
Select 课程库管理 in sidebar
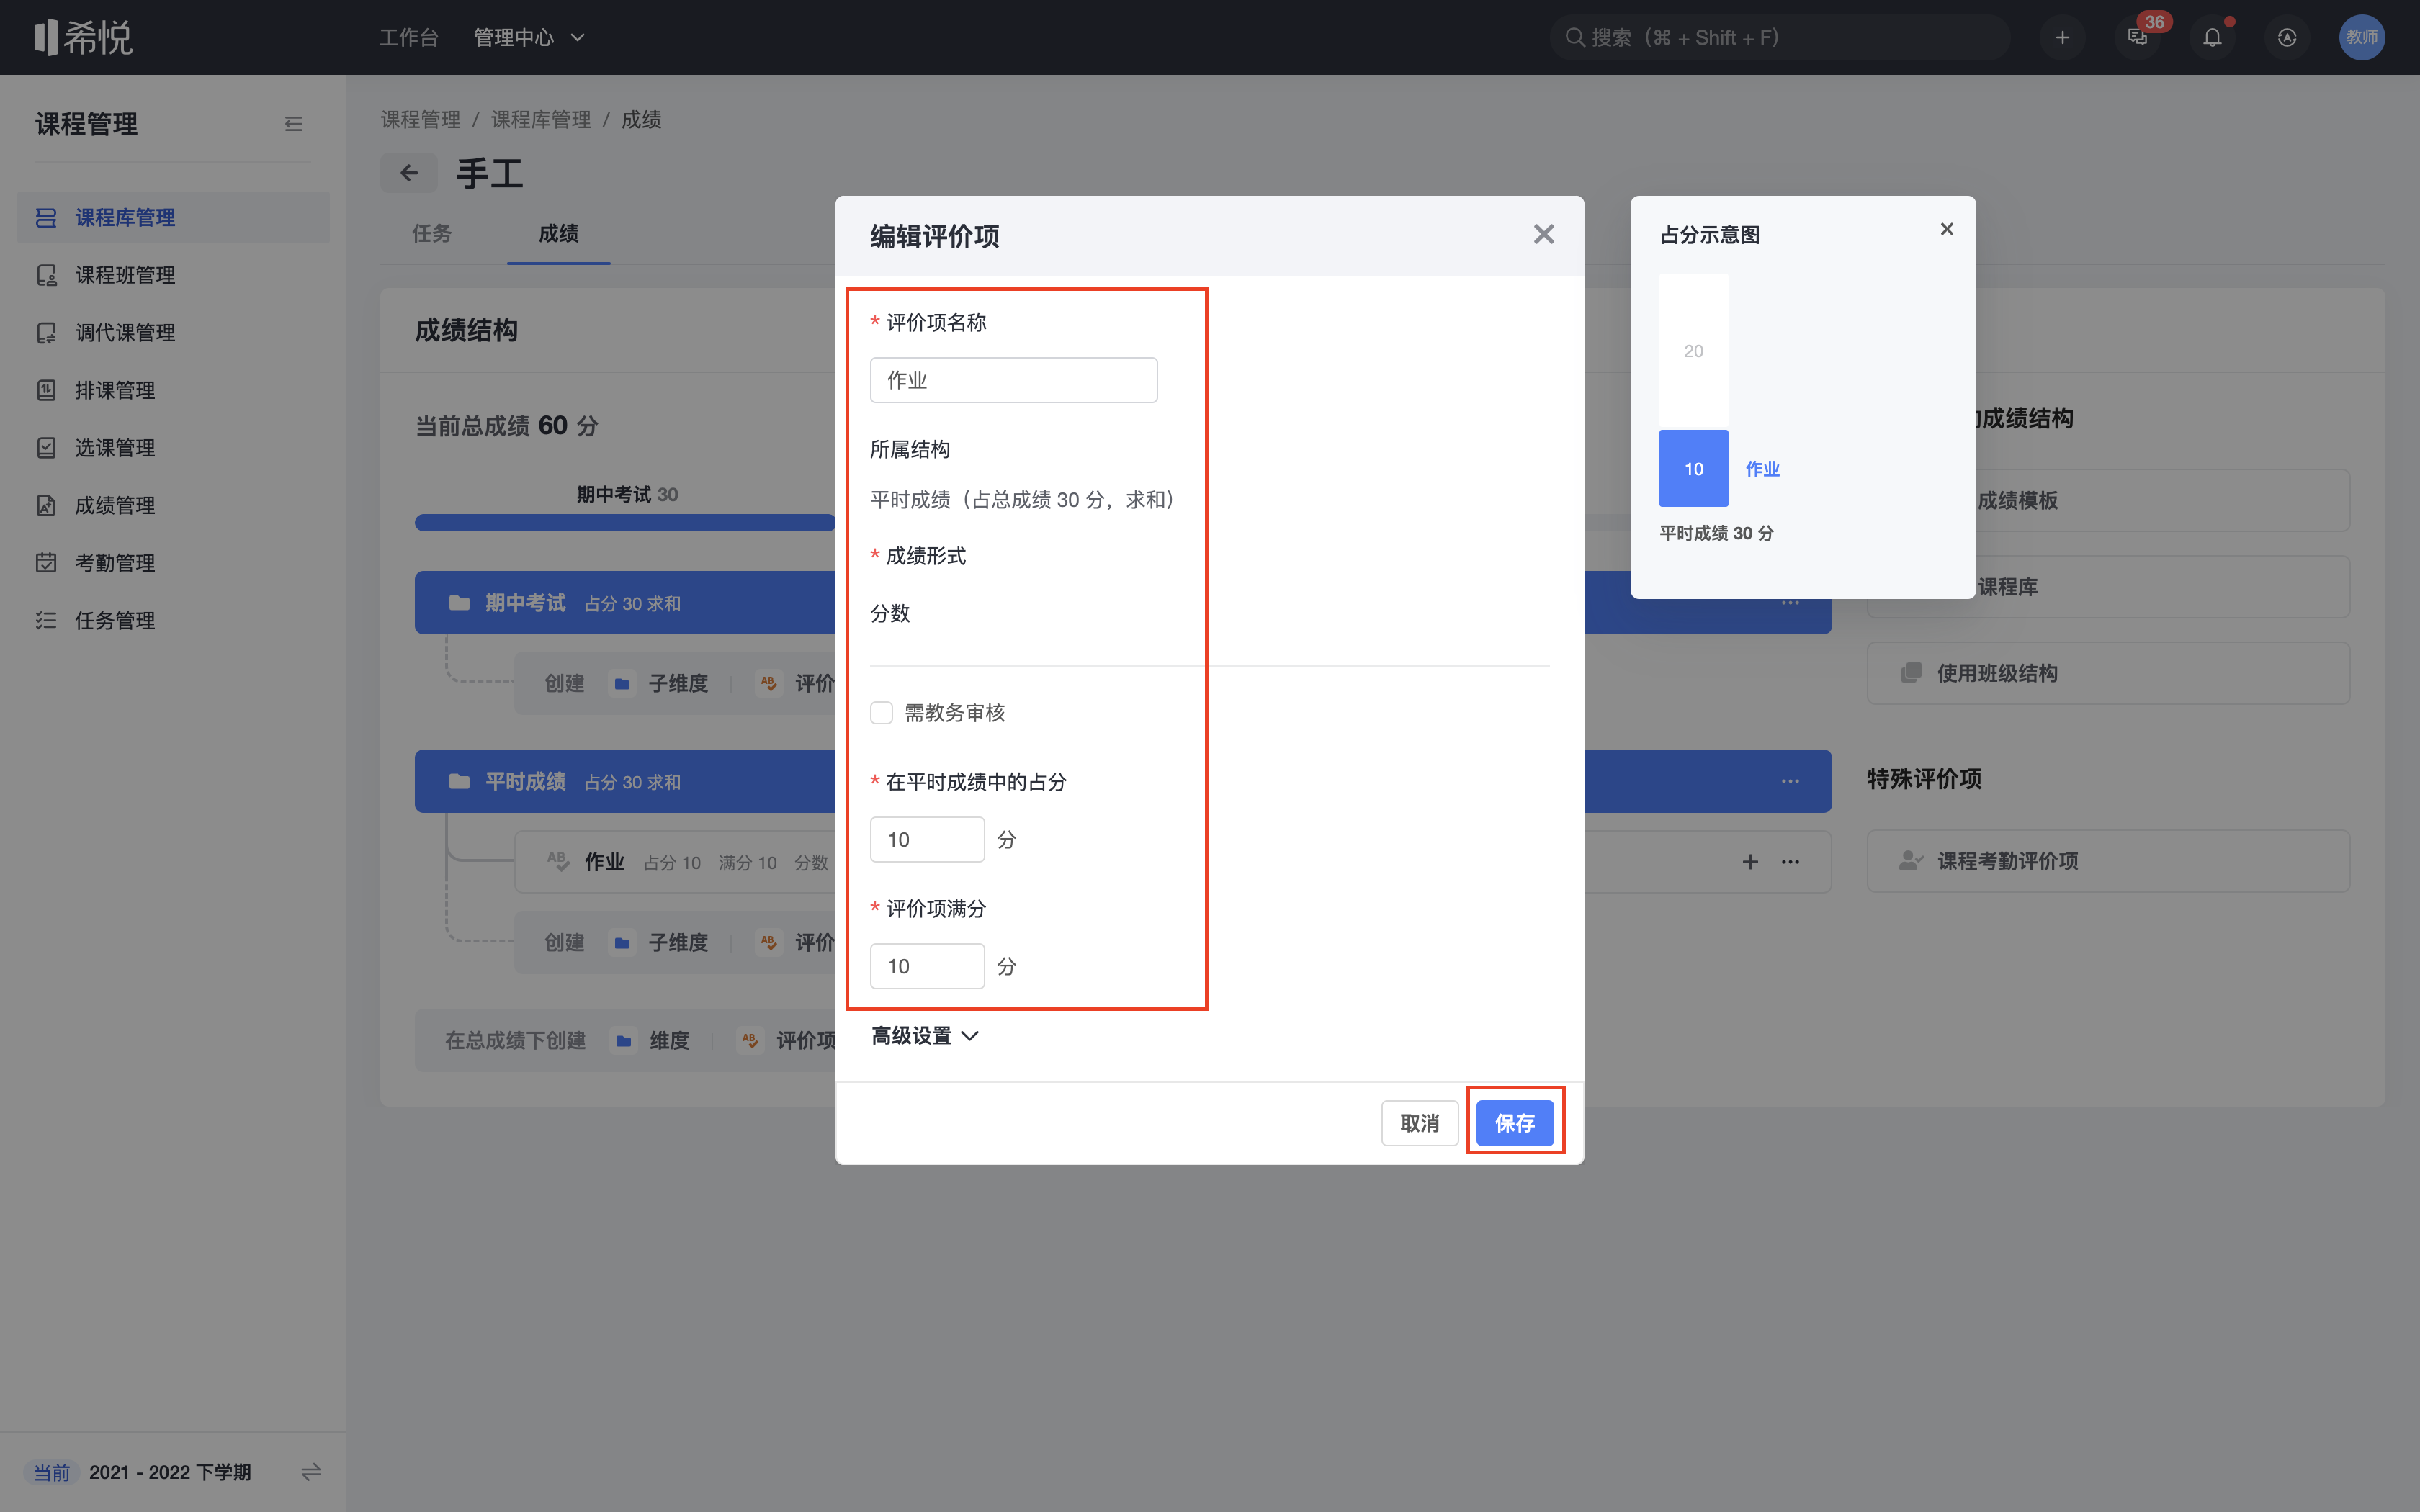(173, 217)
